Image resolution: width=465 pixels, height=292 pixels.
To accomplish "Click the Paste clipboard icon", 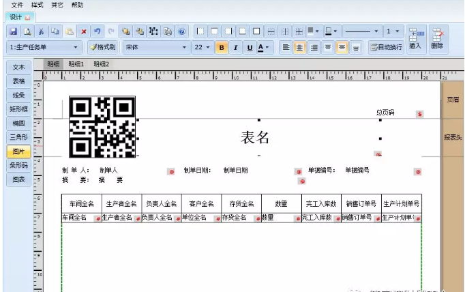I will click(x=70, y=31).
